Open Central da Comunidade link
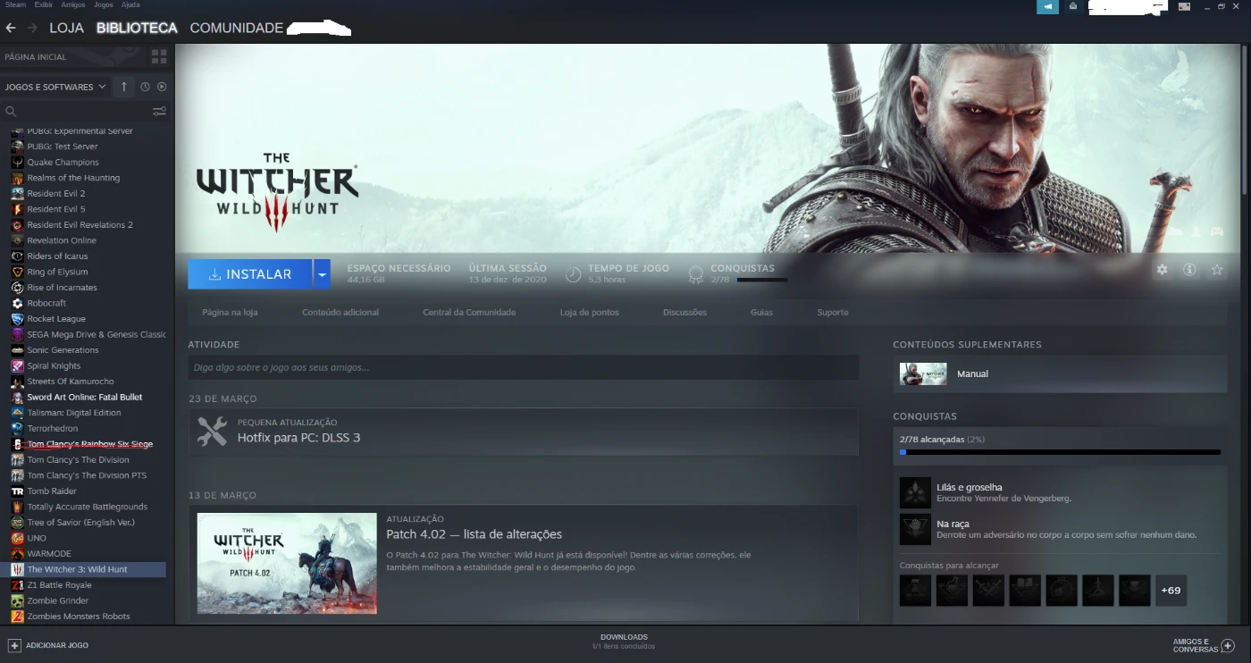Image resolution: width=1251 pixels, height=663 pixels. (469, 312)
